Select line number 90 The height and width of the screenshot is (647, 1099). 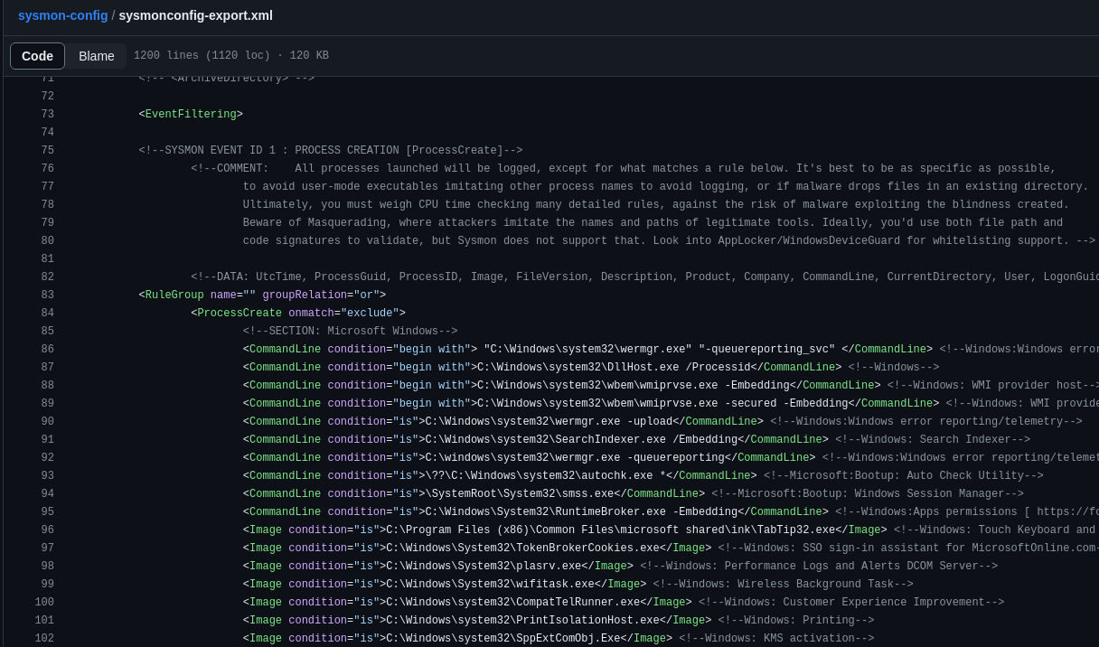pos(47,422)
